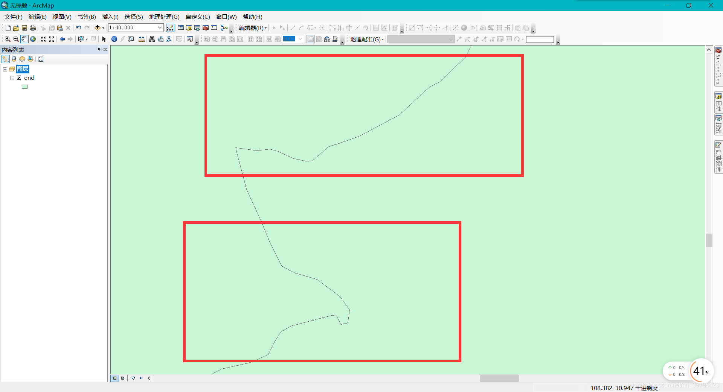The image size is (723, 392).
Task: Switch to List By Source
Action: point(14,59)
